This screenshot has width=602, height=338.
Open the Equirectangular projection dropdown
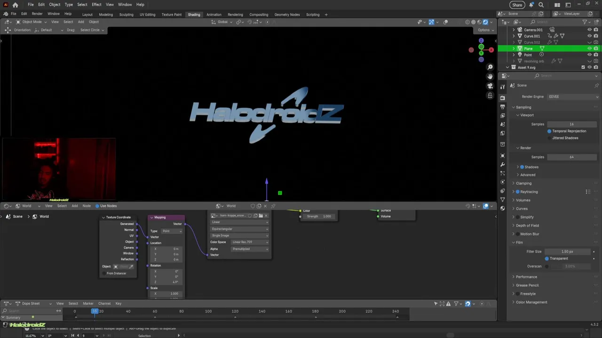(239, 229)
